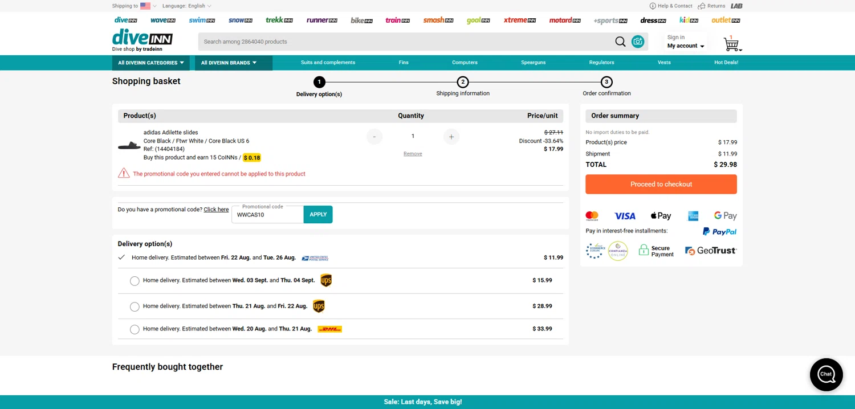Viewport: 855px width, 409px height.
Task: Open the diveinn store logo link
Action: point(125,20)
